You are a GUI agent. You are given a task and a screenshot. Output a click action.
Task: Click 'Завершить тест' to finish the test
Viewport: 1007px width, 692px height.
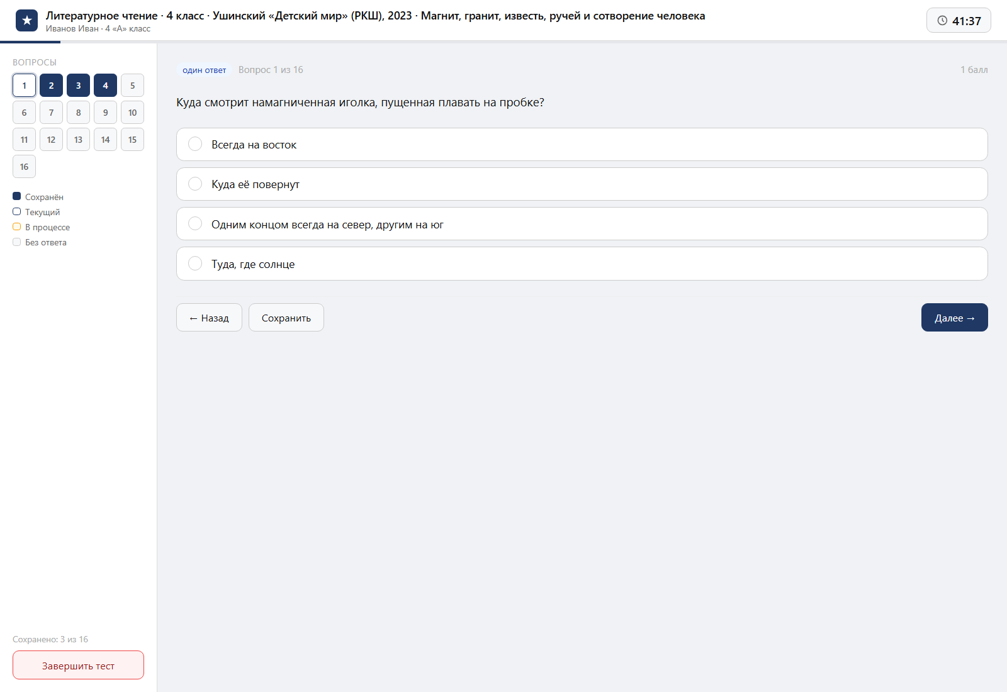pos(78,665)
